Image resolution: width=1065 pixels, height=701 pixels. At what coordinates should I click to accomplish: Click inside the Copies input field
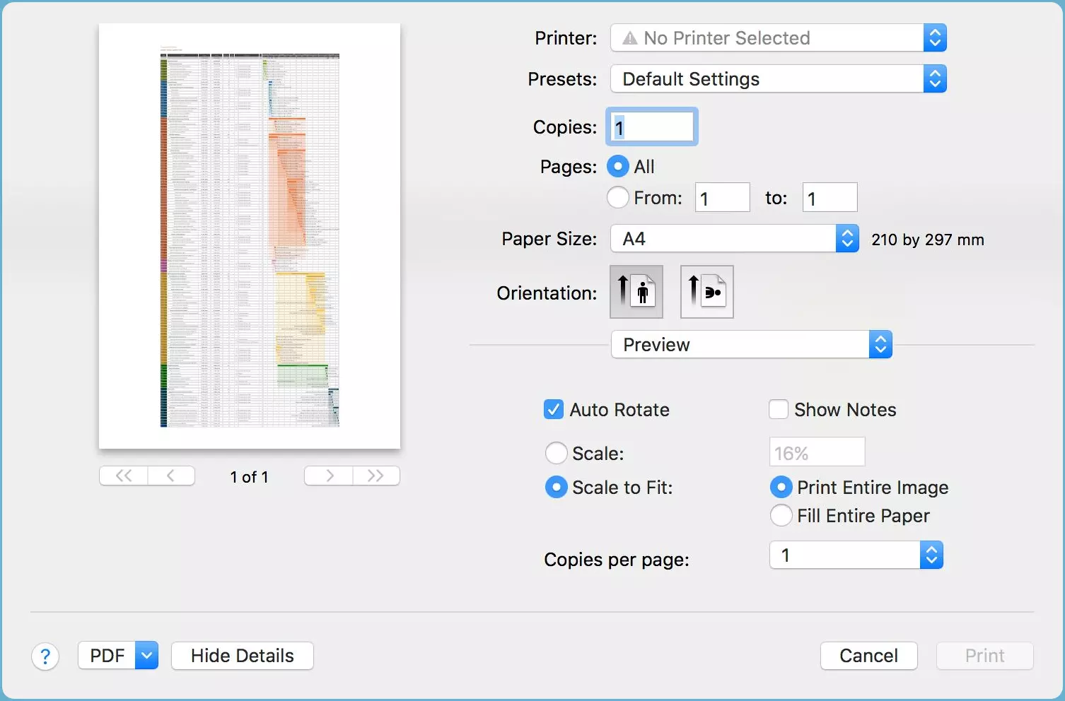tap(651, 126)
